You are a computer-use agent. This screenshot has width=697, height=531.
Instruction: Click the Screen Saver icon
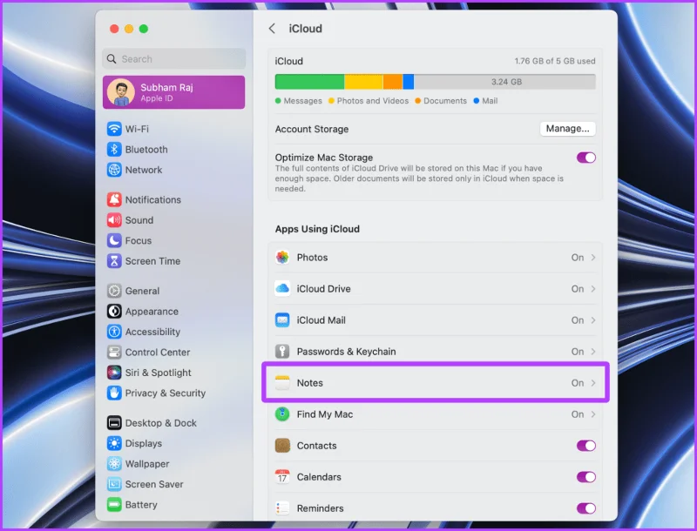(114, 484)
